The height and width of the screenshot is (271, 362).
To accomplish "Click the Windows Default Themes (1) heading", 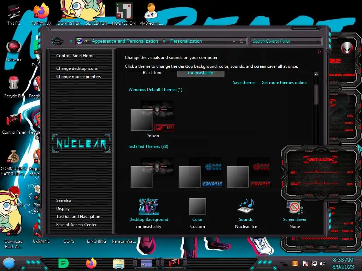I will coord(156,90).
